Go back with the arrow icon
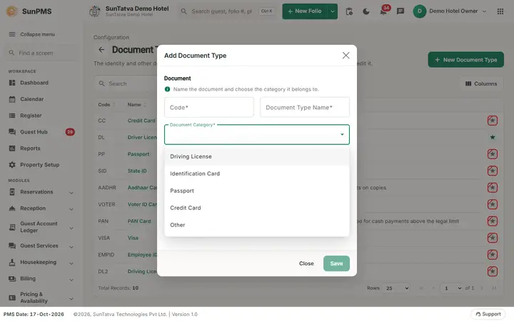Viewport: 514px width, 321px height. point(101,50)
